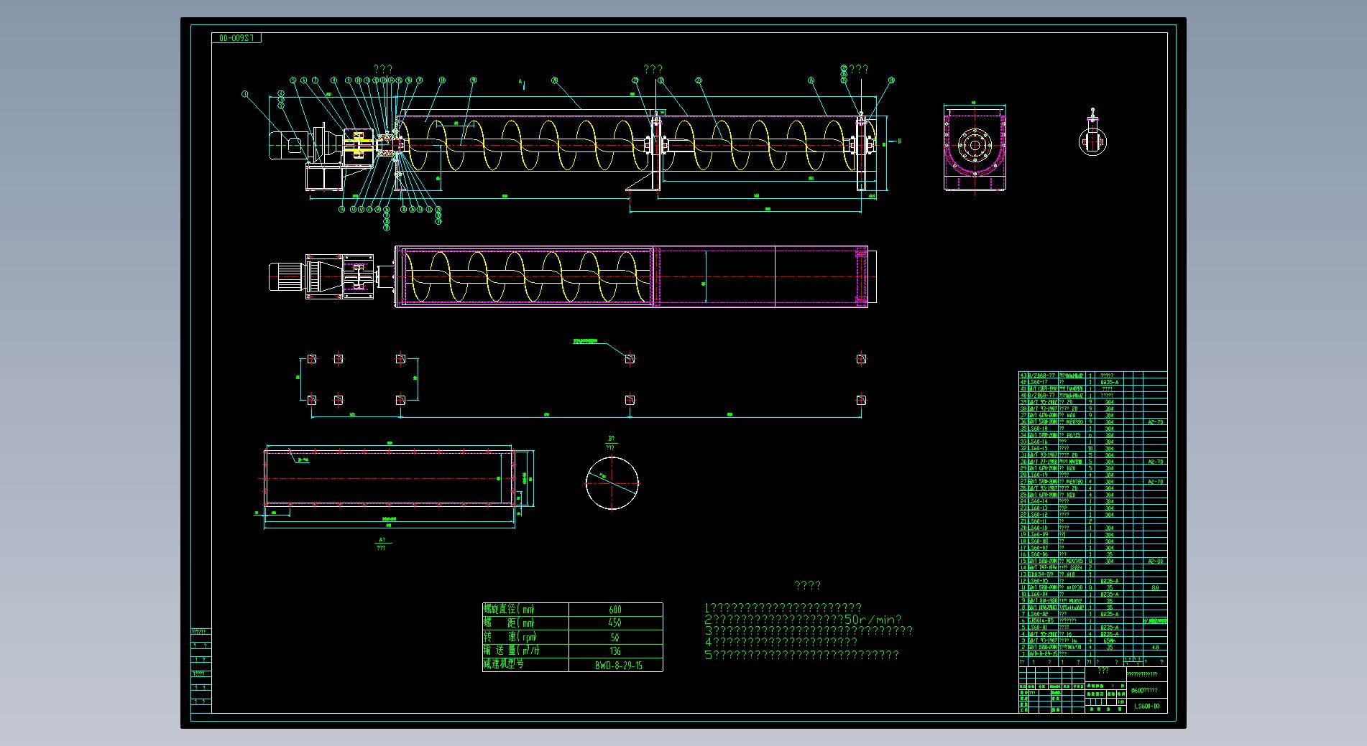The width and height of the screenshot is (1367, 746).
Task: Click part number LS60-07 in row 17
Action: pyautogui.click(x=1039, y=548)
